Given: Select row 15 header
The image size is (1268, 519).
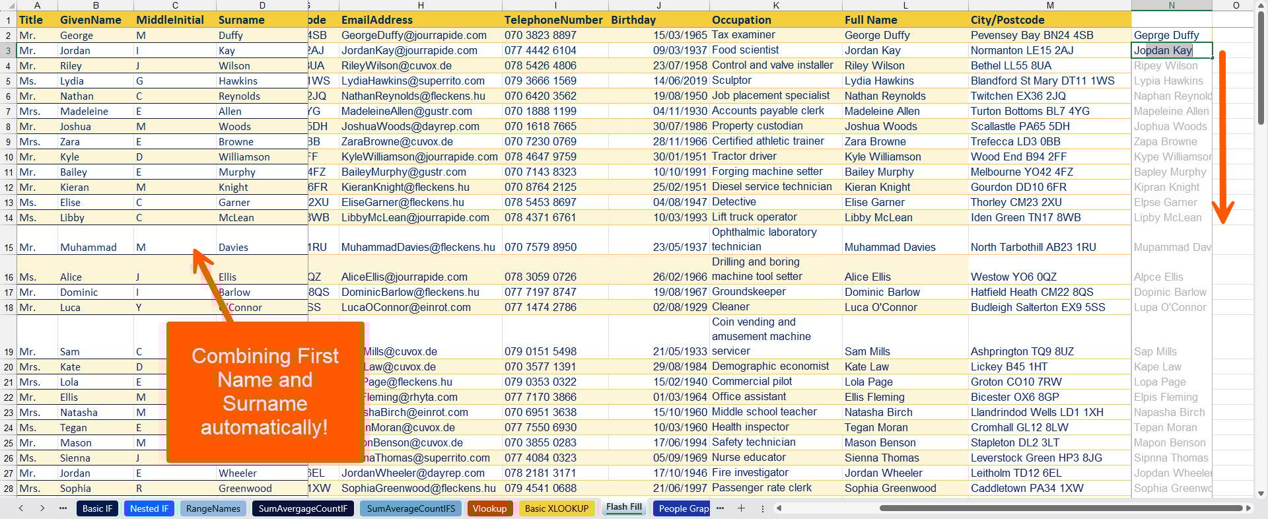Looking at the screenshot, I should tap(8, 240).
